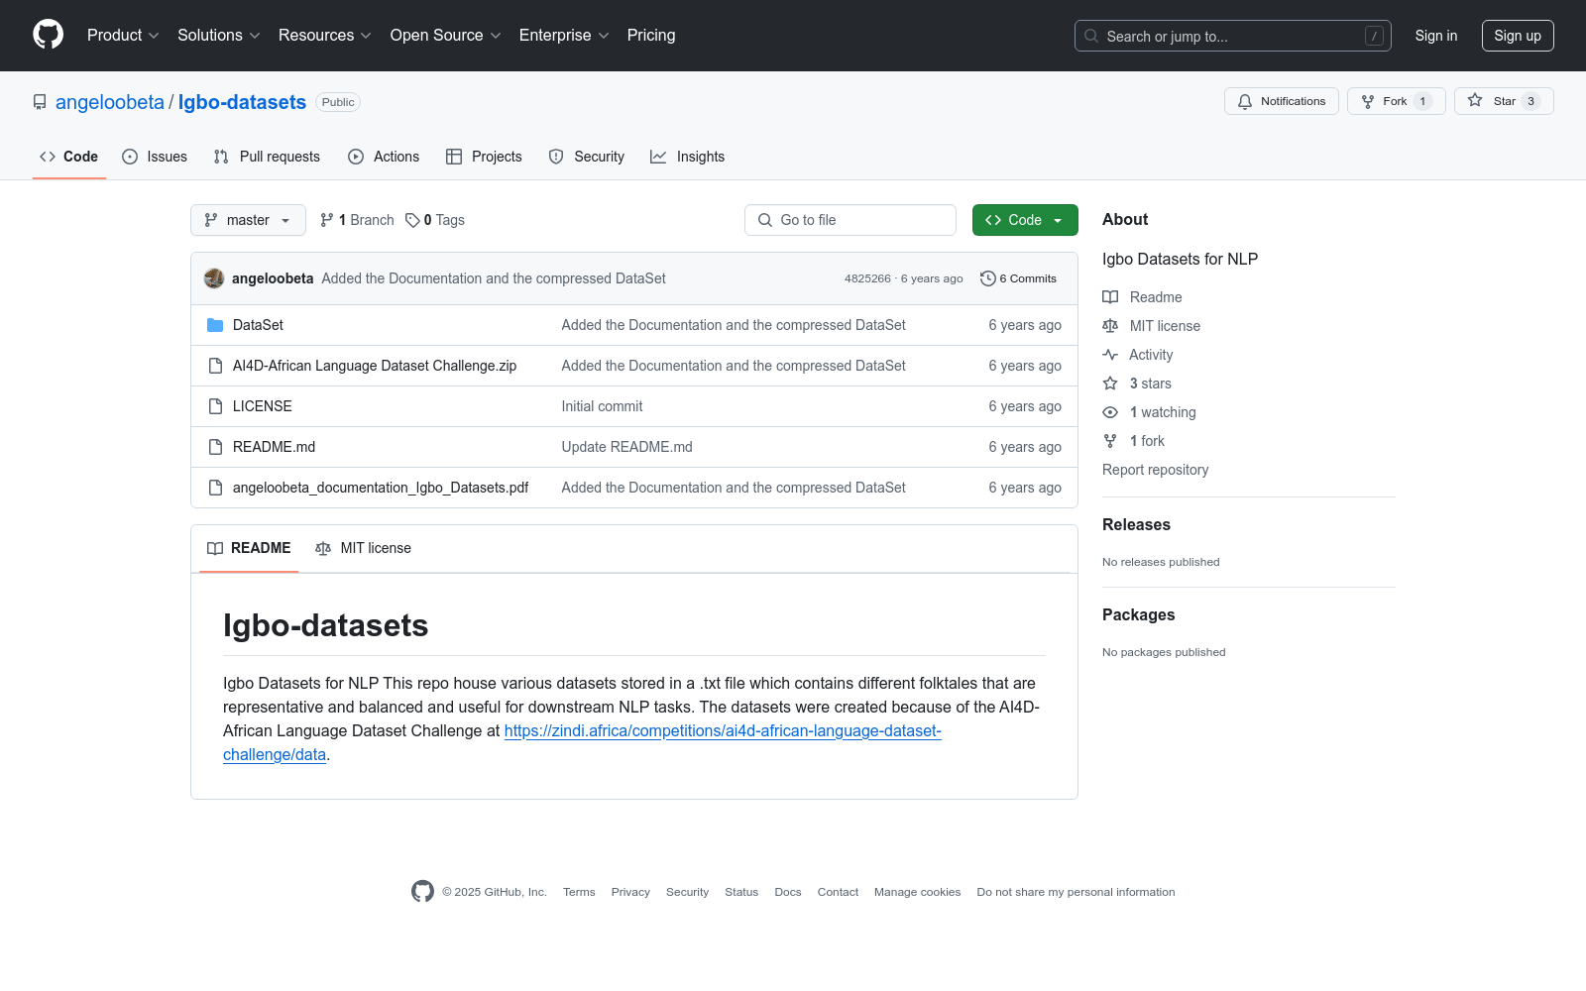Click the scale icon in the MIT license tab

tap(323, 548)
